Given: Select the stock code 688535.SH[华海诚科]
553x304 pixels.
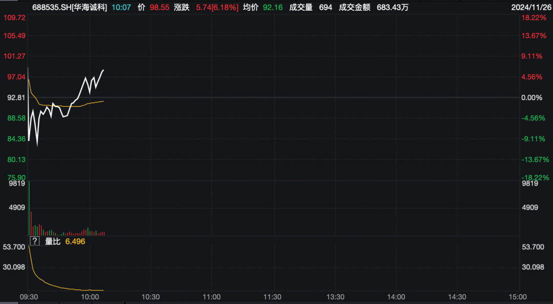Looking at the screenshot, I should 70,7.
